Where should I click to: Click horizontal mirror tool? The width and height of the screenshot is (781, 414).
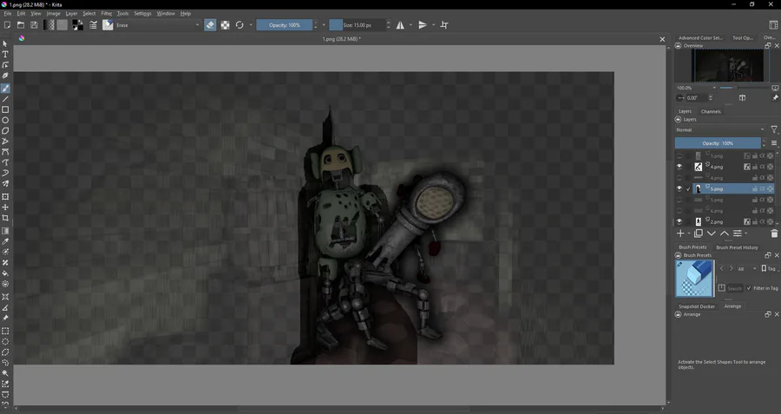pos(400,25)
